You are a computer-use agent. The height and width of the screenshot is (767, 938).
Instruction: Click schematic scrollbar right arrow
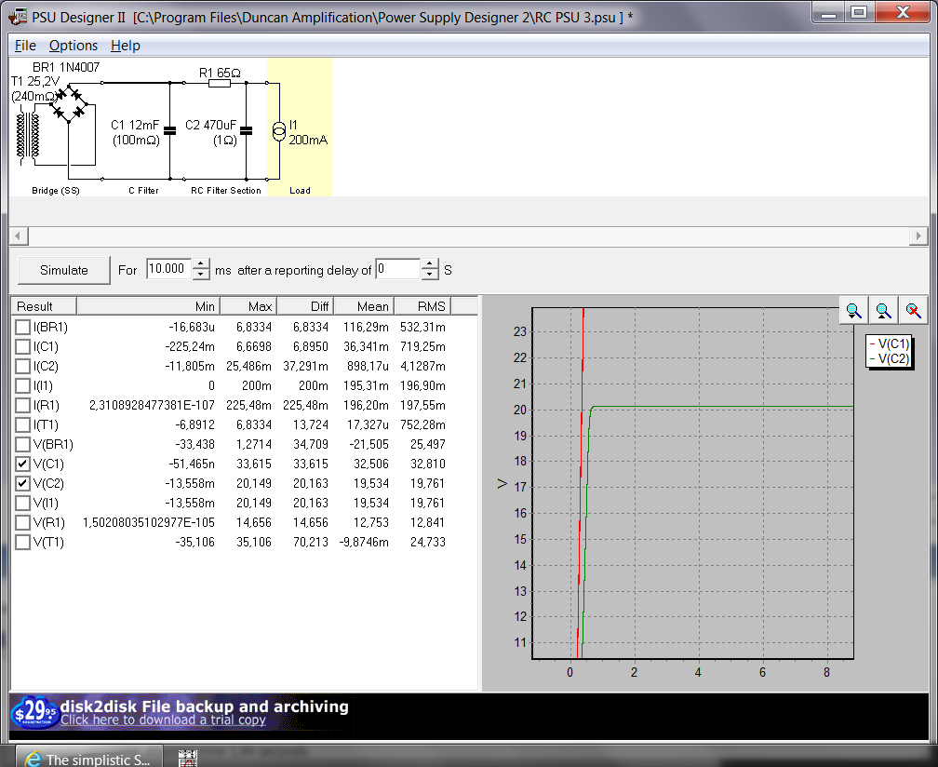click(x=918, y=235)
